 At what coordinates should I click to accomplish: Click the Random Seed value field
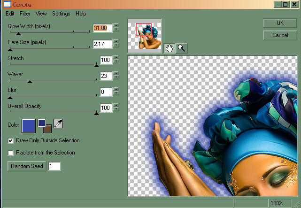54,166
